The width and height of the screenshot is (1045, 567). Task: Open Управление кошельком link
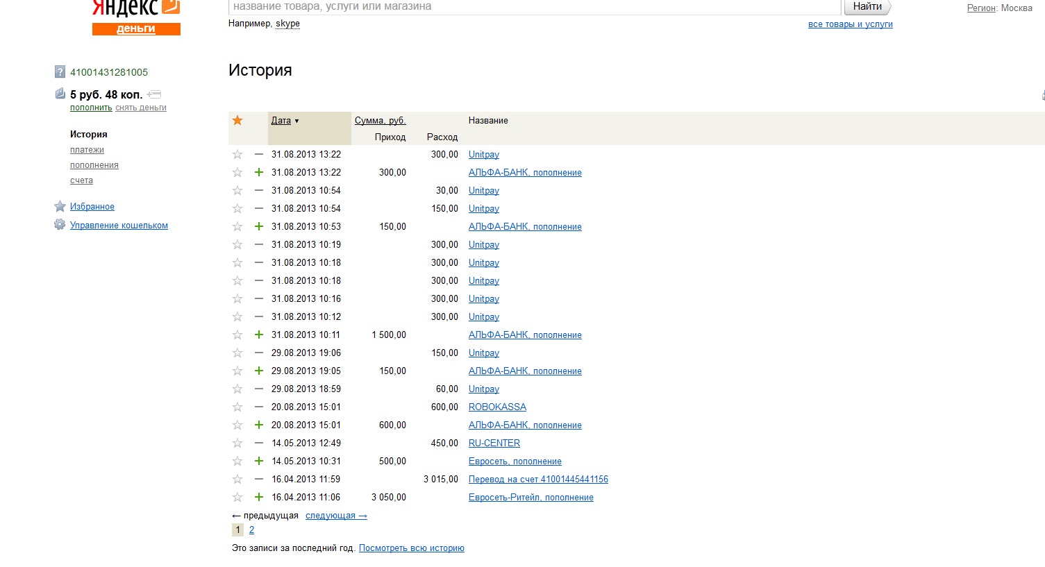pos(119,225)
